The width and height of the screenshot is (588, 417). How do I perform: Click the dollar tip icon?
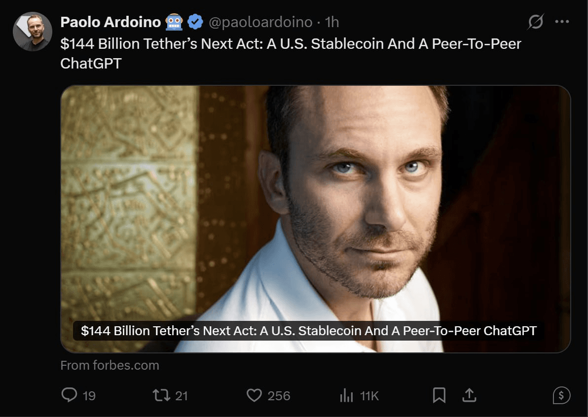click(561, 395)
